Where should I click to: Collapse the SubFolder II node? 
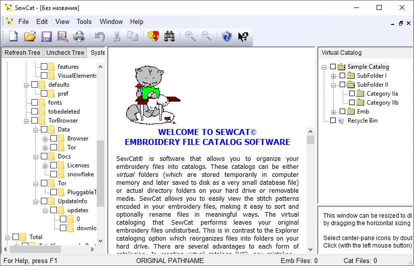coord(334,85)
